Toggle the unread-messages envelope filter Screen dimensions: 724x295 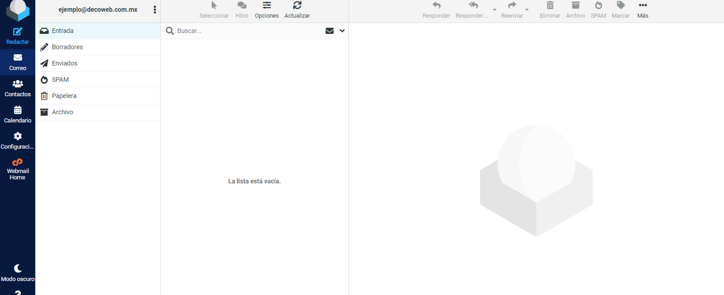[329, 31]
